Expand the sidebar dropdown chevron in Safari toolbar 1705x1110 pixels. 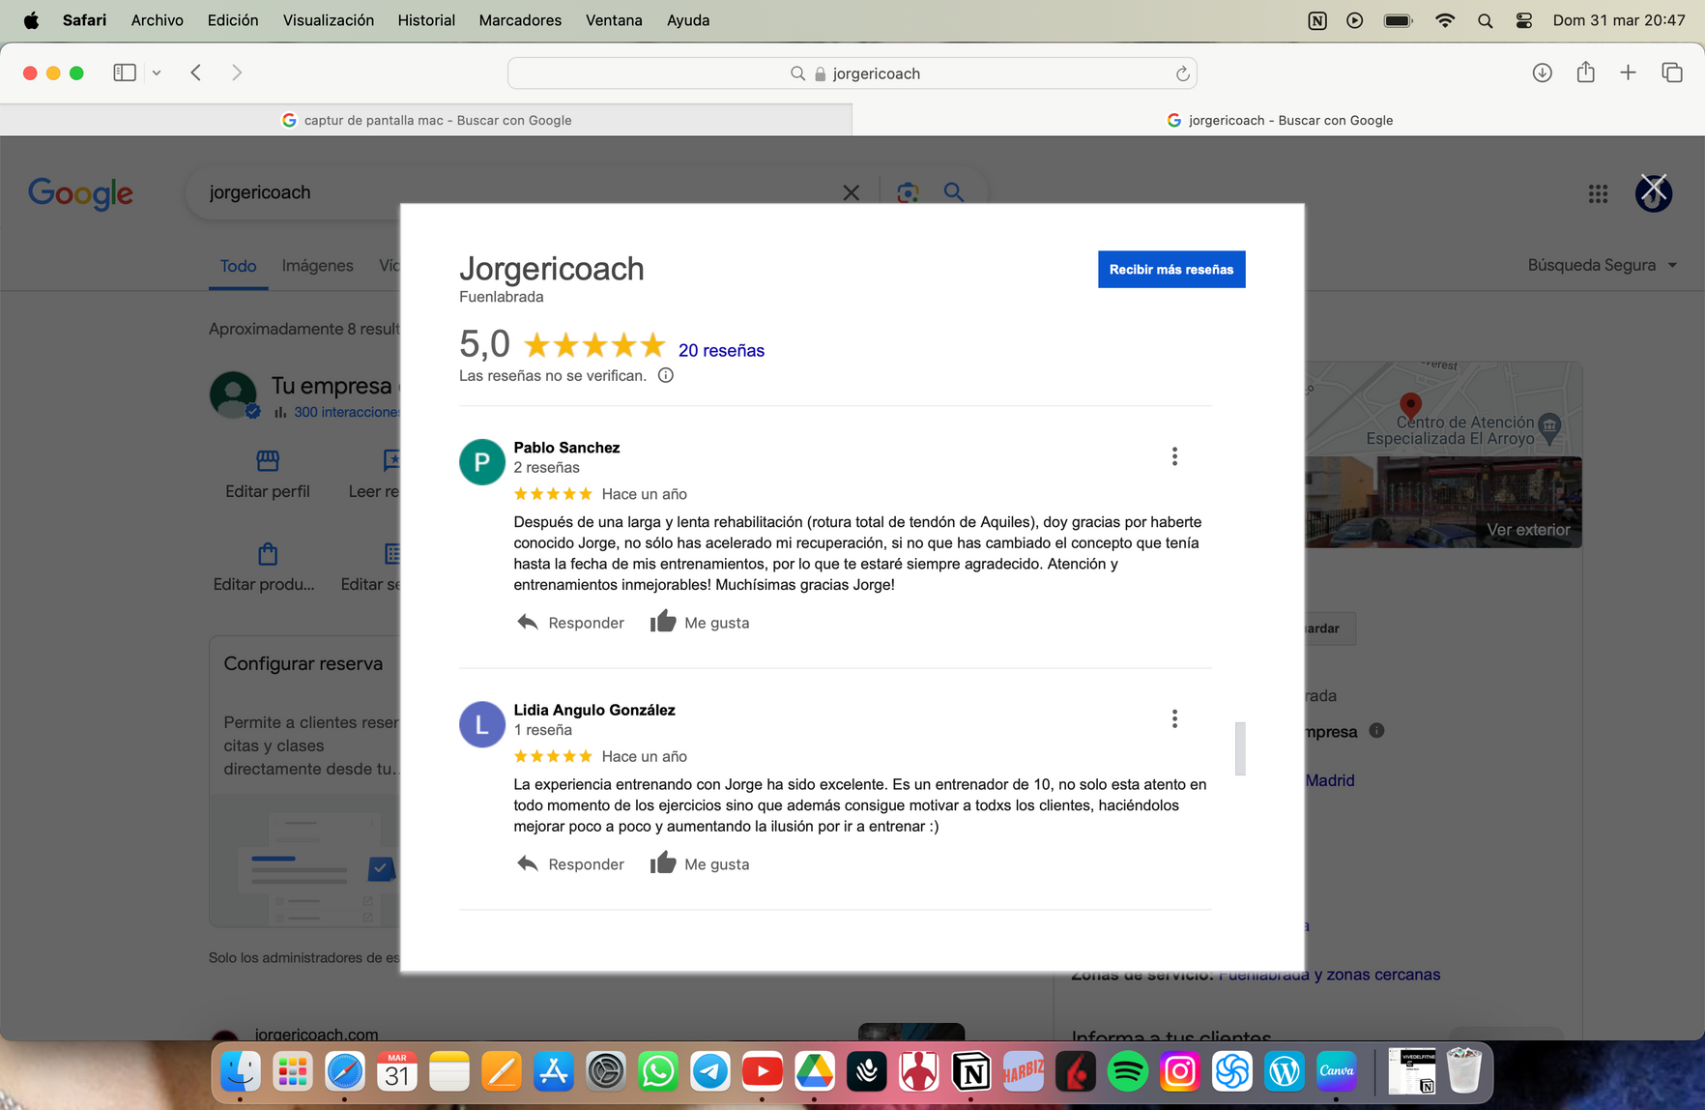pyautogui.click(x=157, y=73)
